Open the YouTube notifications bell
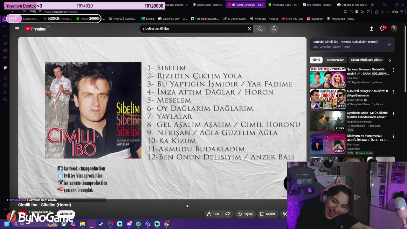407x229 pixels. (x=382, y=29)
